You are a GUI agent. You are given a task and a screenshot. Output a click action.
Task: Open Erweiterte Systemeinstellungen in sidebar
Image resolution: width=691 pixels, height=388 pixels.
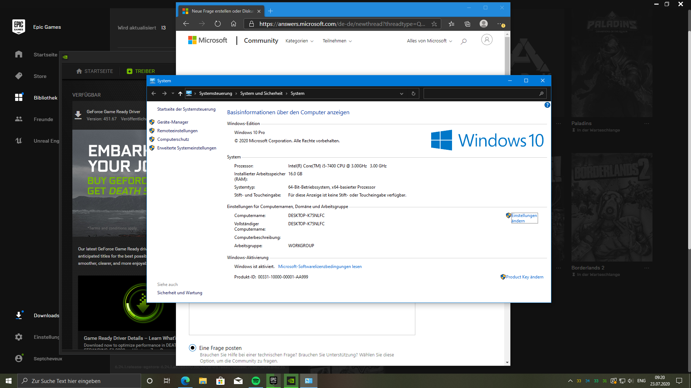[x=186, y=147]
